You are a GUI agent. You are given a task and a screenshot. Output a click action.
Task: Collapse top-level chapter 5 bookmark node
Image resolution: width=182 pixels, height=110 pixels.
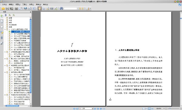(5, 72)
